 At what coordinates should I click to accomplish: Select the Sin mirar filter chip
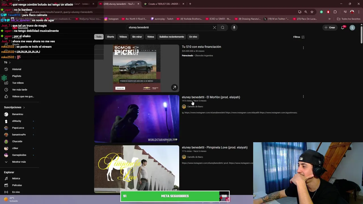pos(137,37)
